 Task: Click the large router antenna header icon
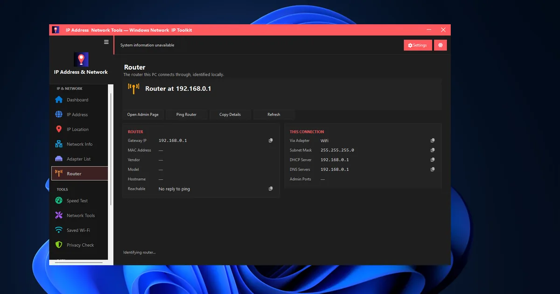click(133, 89)
